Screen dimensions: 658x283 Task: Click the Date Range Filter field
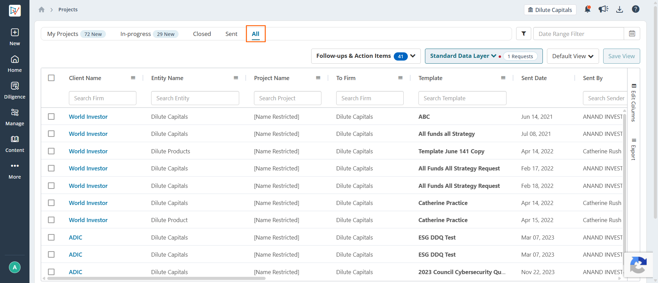[x=578, y=34]
